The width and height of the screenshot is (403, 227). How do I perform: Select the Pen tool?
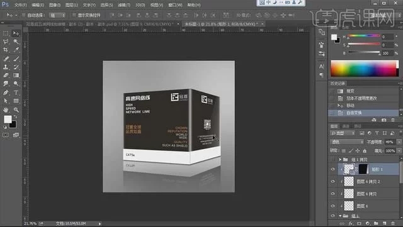pyautogui.click(x=6, y=92)
